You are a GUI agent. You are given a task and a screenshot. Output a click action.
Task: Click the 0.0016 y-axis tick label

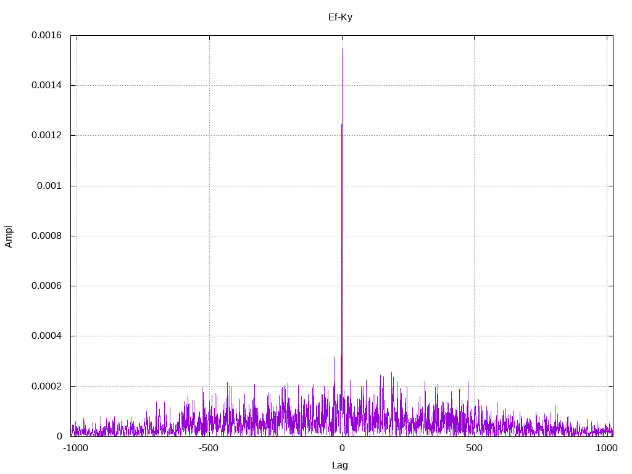(47, 35)
